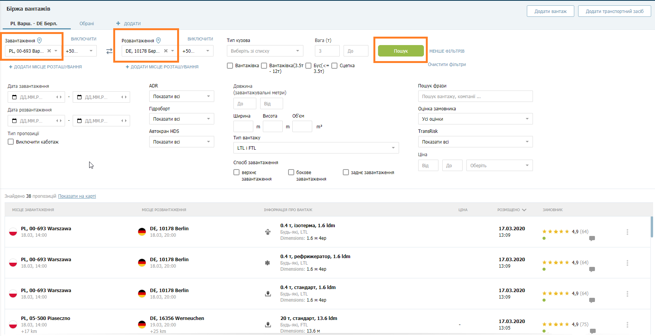Open more options for 0.4 т стандарт offer

click(x=627, y=294)
